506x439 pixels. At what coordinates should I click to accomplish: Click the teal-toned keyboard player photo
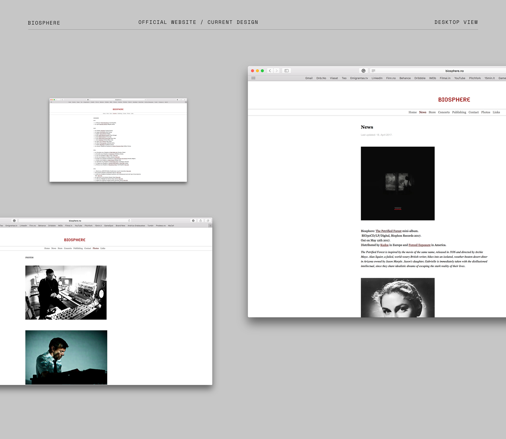[66, 358]
